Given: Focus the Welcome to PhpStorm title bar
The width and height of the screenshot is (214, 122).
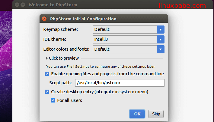Looking at the screenshot, I should tap(91, 5).
